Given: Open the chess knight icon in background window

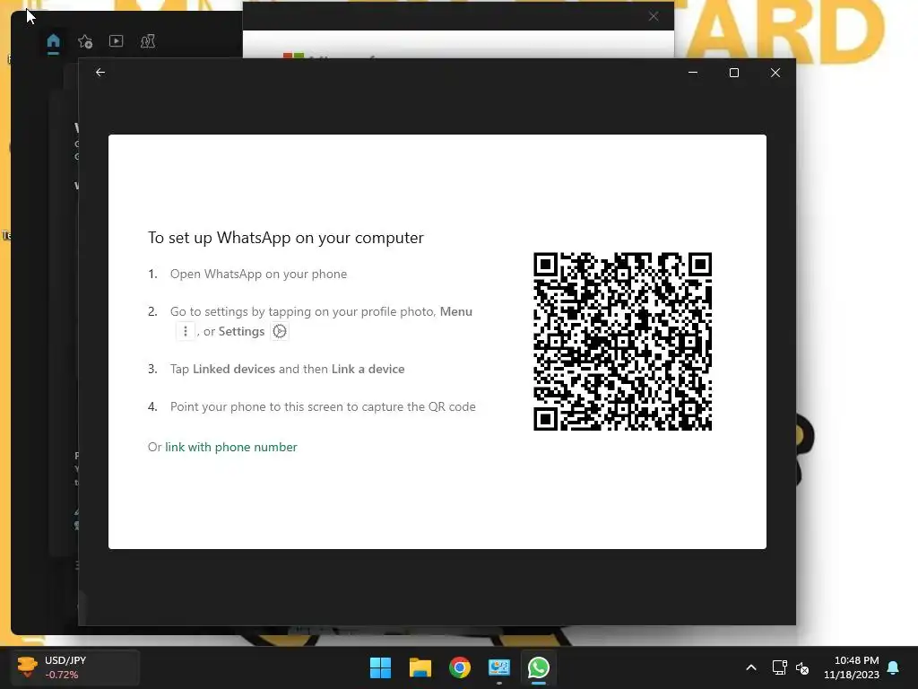Looking at the screenshot, I should point(148,41).
